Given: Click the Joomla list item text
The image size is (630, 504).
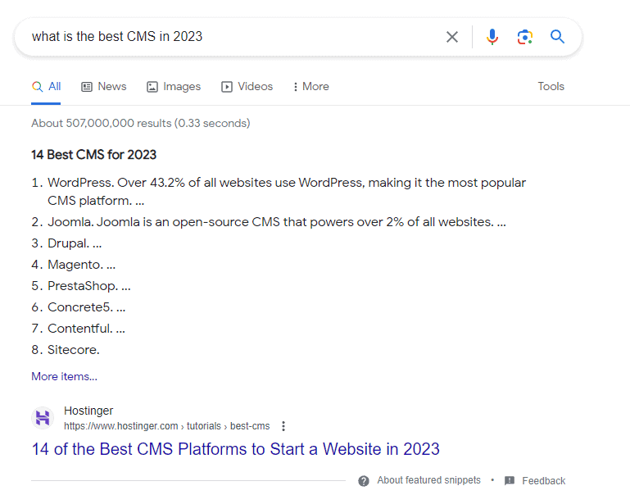Looking at the screenshot, I should 277,222.
